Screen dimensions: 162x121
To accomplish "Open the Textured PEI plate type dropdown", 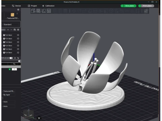I will (12, 18).
